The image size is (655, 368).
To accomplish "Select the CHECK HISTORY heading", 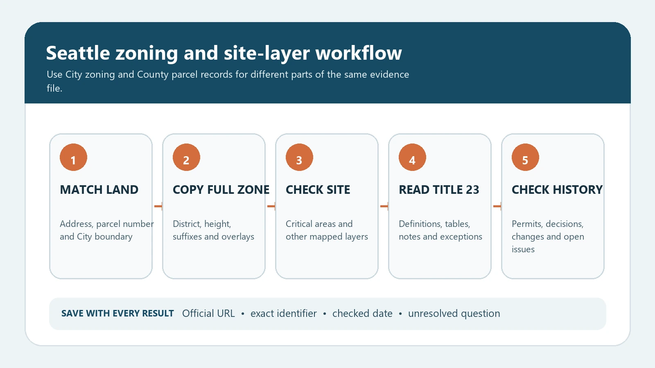I will pyautogui.click(x=557, y=190).
